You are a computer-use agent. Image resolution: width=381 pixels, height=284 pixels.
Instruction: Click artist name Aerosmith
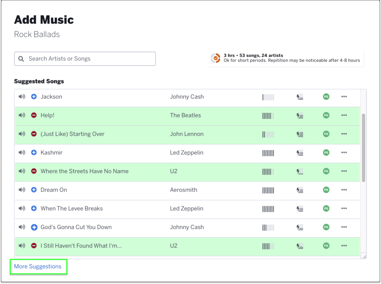click(183, 190)
